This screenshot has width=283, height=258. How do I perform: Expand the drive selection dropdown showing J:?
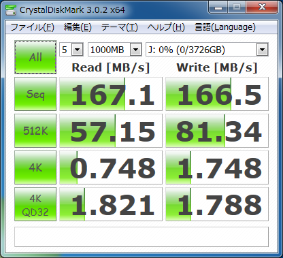[263, 50]
